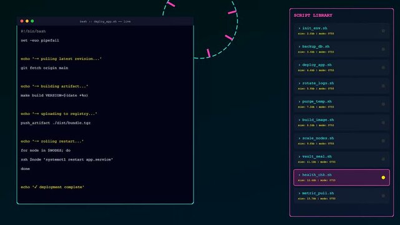The height and width of the screenshot is (225, 400).
Task: Toggle the status dot on build_image.sh row
Action: tap(383, 122)
